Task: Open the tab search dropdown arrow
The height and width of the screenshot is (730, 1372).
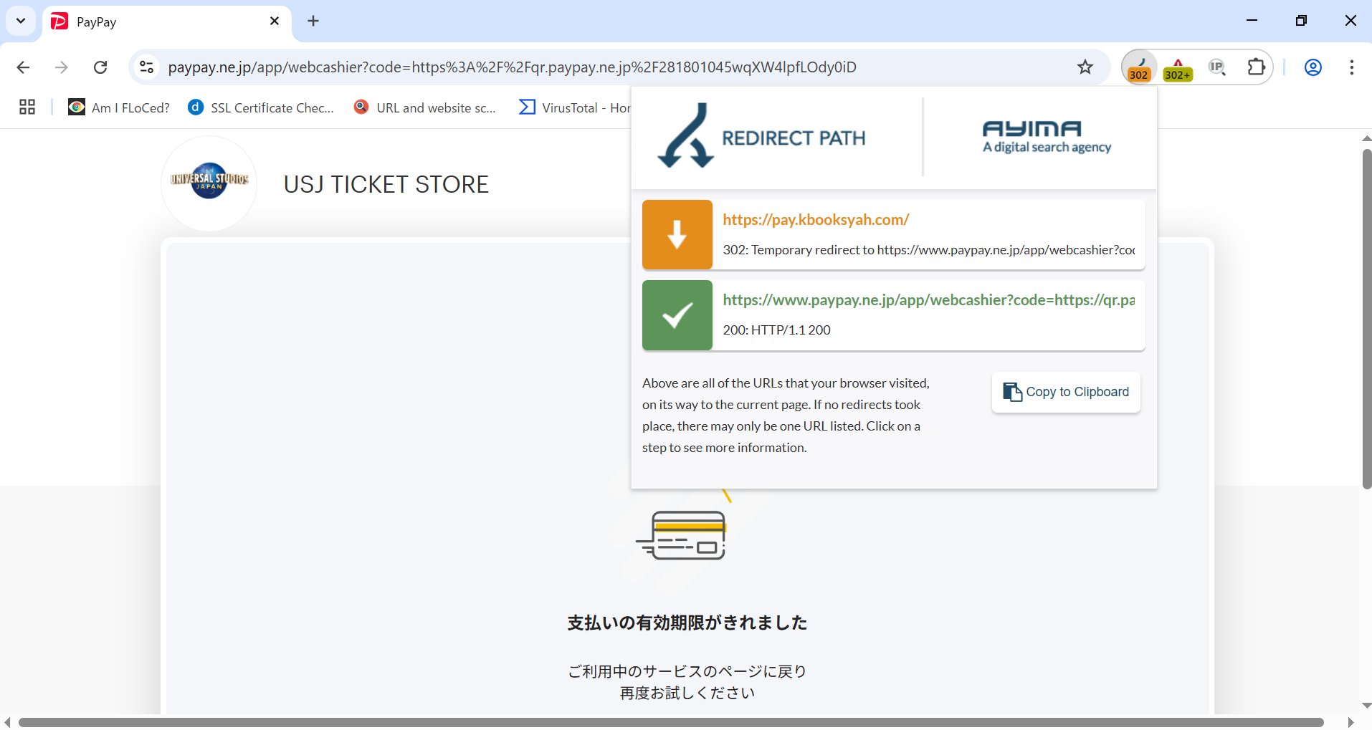Action: (x=21, y=21)
